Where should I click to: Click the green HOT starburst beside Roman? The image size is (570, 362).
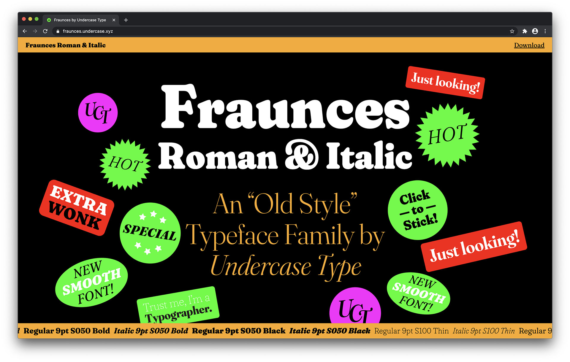point(125,164)
